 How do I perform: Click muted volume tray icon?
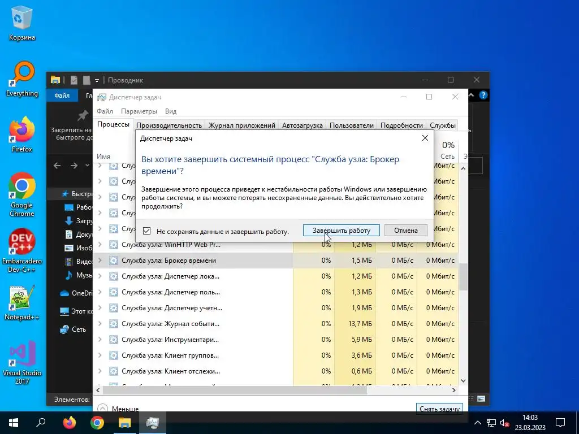coord(505,423)
